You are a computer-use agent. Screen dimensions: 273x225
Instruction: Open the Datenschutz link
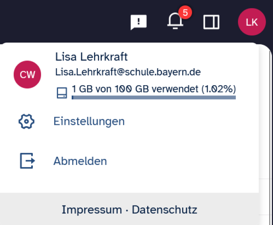(x=164, y=210)
